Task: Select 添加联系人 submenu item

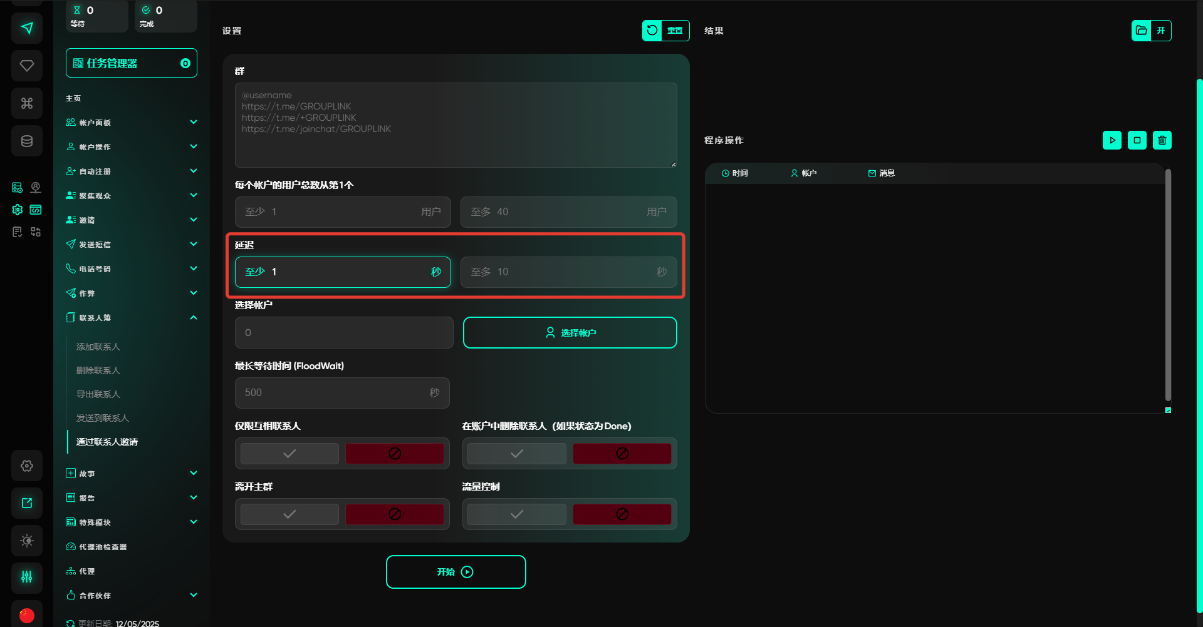Action: coord(98,347)
